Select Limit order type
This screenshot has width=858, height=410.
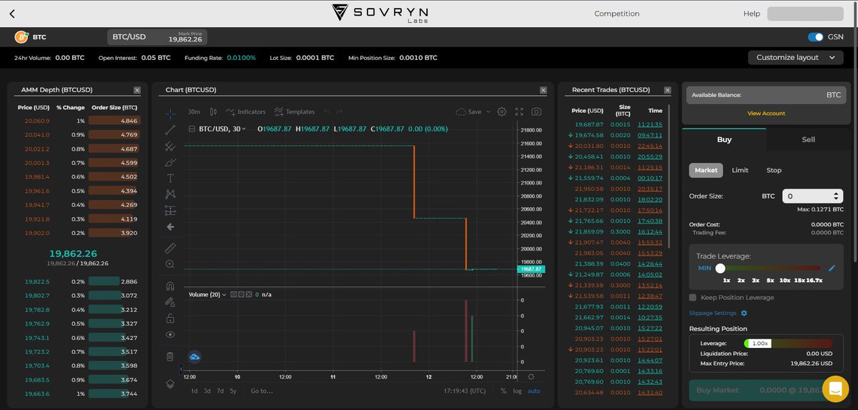tap(740, 170)
